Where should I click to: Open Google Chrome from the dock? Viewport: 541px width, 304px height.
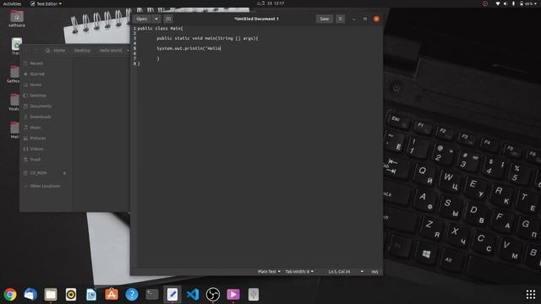(x=10, y=295)
